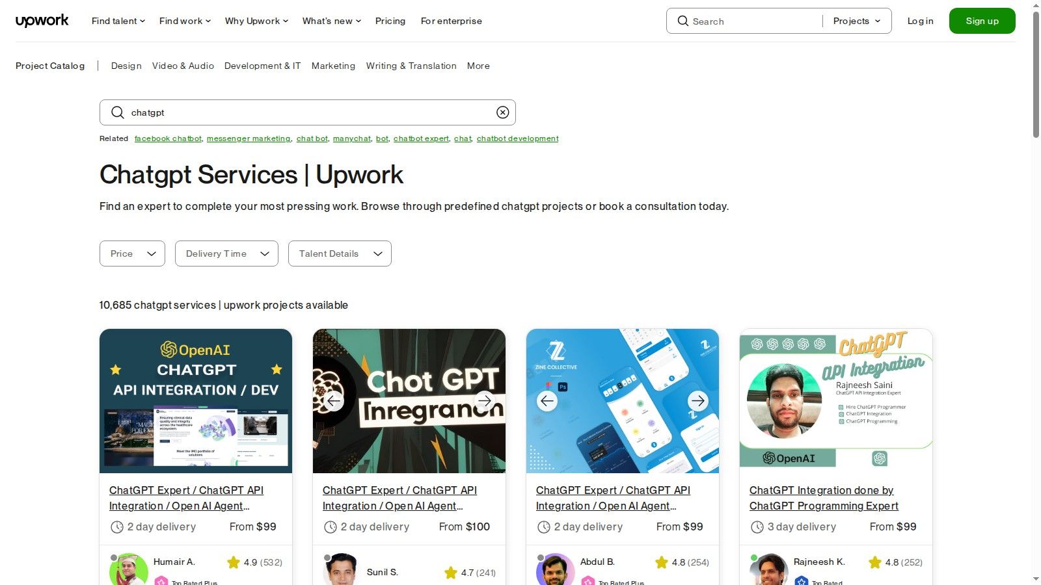Open the Development & IT category
The image size is (1041, 585).
(262, 66)
